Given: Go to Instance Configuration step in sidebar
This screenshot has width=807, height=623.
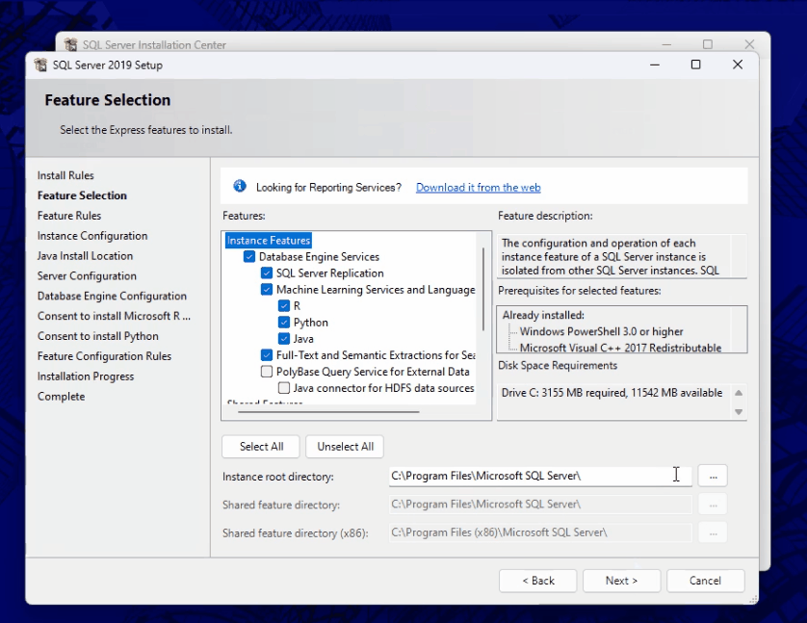Looking at the screenshot, I should coord(92,236).
